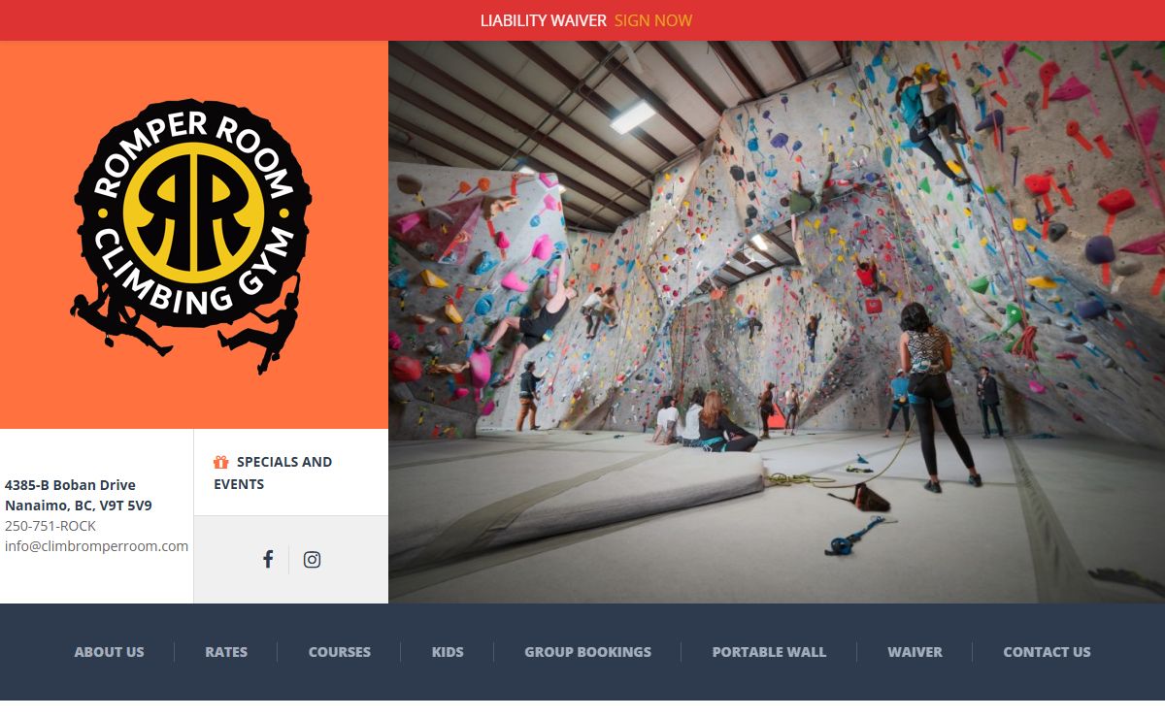Click the yellow RR emblem in the logo
The image size is (1165, 718).
point(194,212)
